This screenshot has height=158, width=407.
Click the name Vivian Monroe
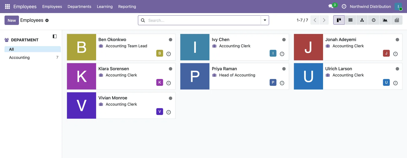coord(113,98)
